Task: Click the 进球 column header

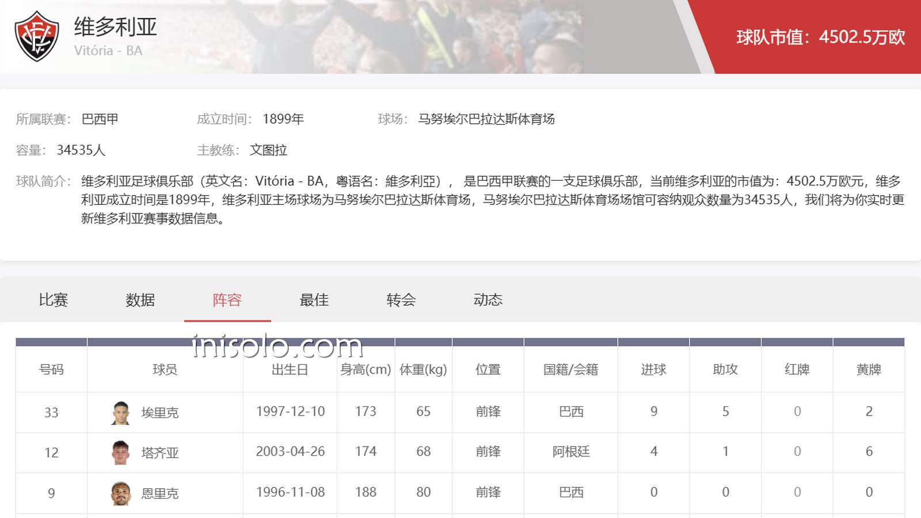Action: (x=654, y=370)
